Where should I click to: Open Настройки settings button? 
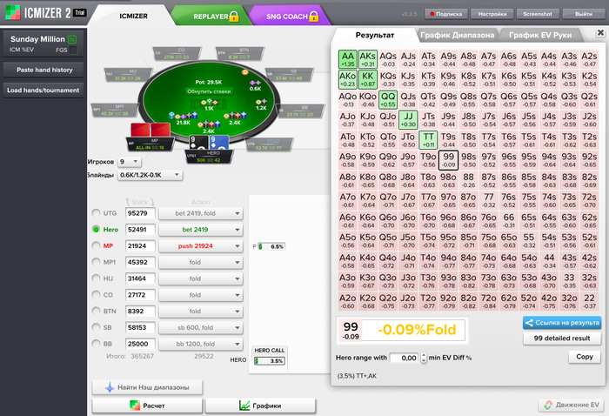(x=492, y=14)
